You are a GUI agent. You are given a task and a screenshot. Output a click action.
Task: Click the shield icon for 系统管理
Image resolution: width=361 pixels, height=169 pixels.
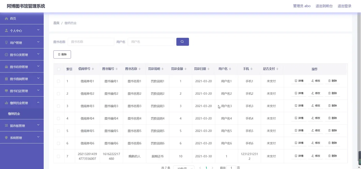[x=6, y=138]
